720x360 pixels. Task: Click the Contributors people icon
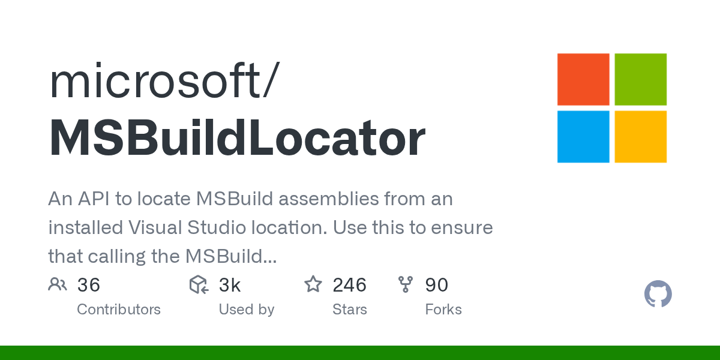(x=58, y=284)
